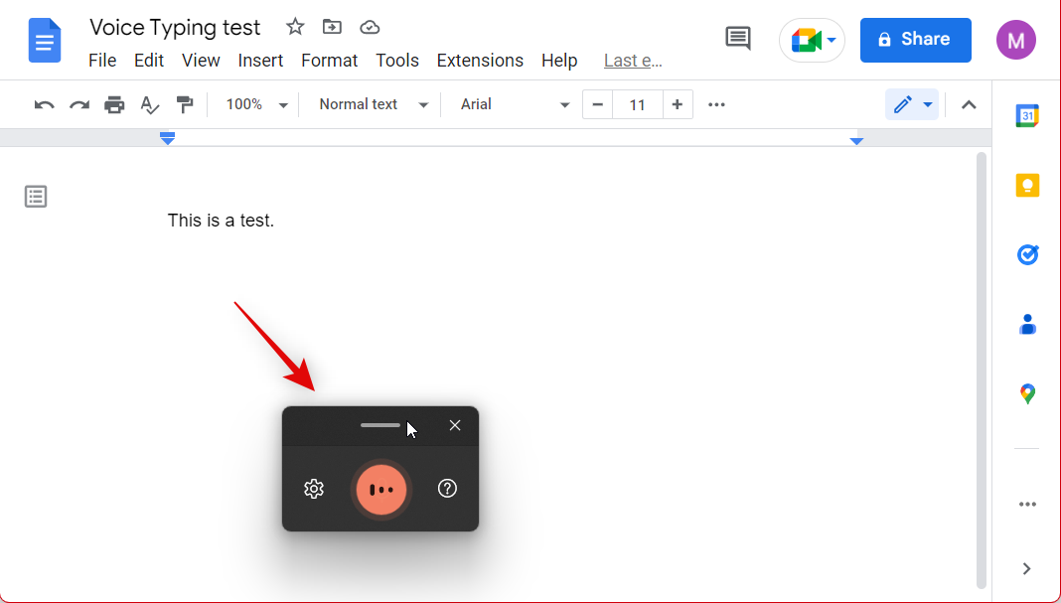
Task: Star the Voice Typing test document
Action: click(x=295, y=27)
